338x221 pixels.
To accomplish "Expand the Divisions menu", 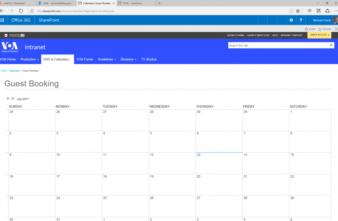I will (128, 59).
